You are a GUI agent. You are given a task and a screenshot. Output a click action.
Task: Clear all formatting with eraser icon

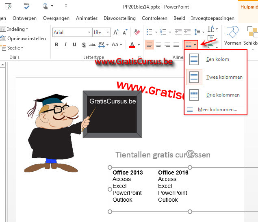(137, 32)
